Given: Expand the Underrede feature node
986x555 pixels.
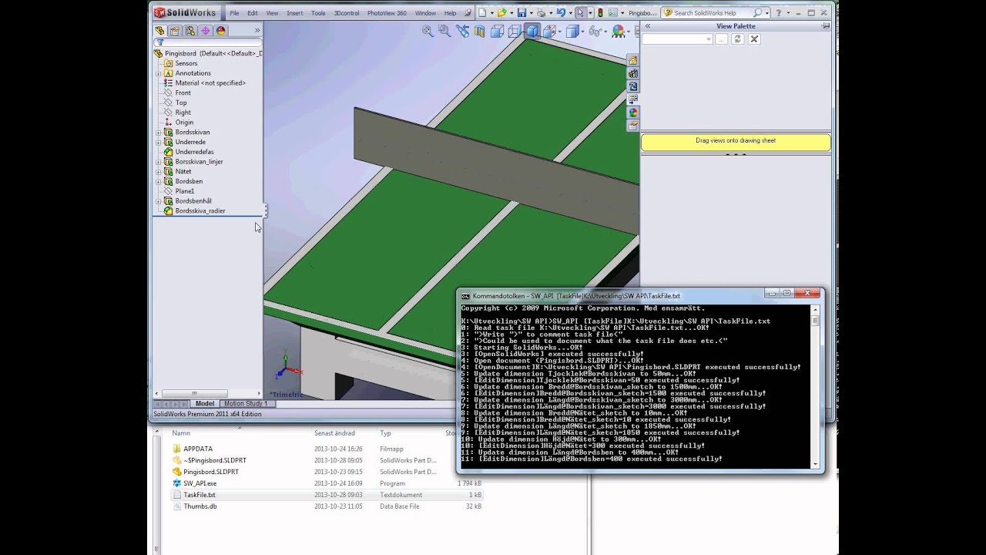Looking at the screenshot, I should (158, 143).
